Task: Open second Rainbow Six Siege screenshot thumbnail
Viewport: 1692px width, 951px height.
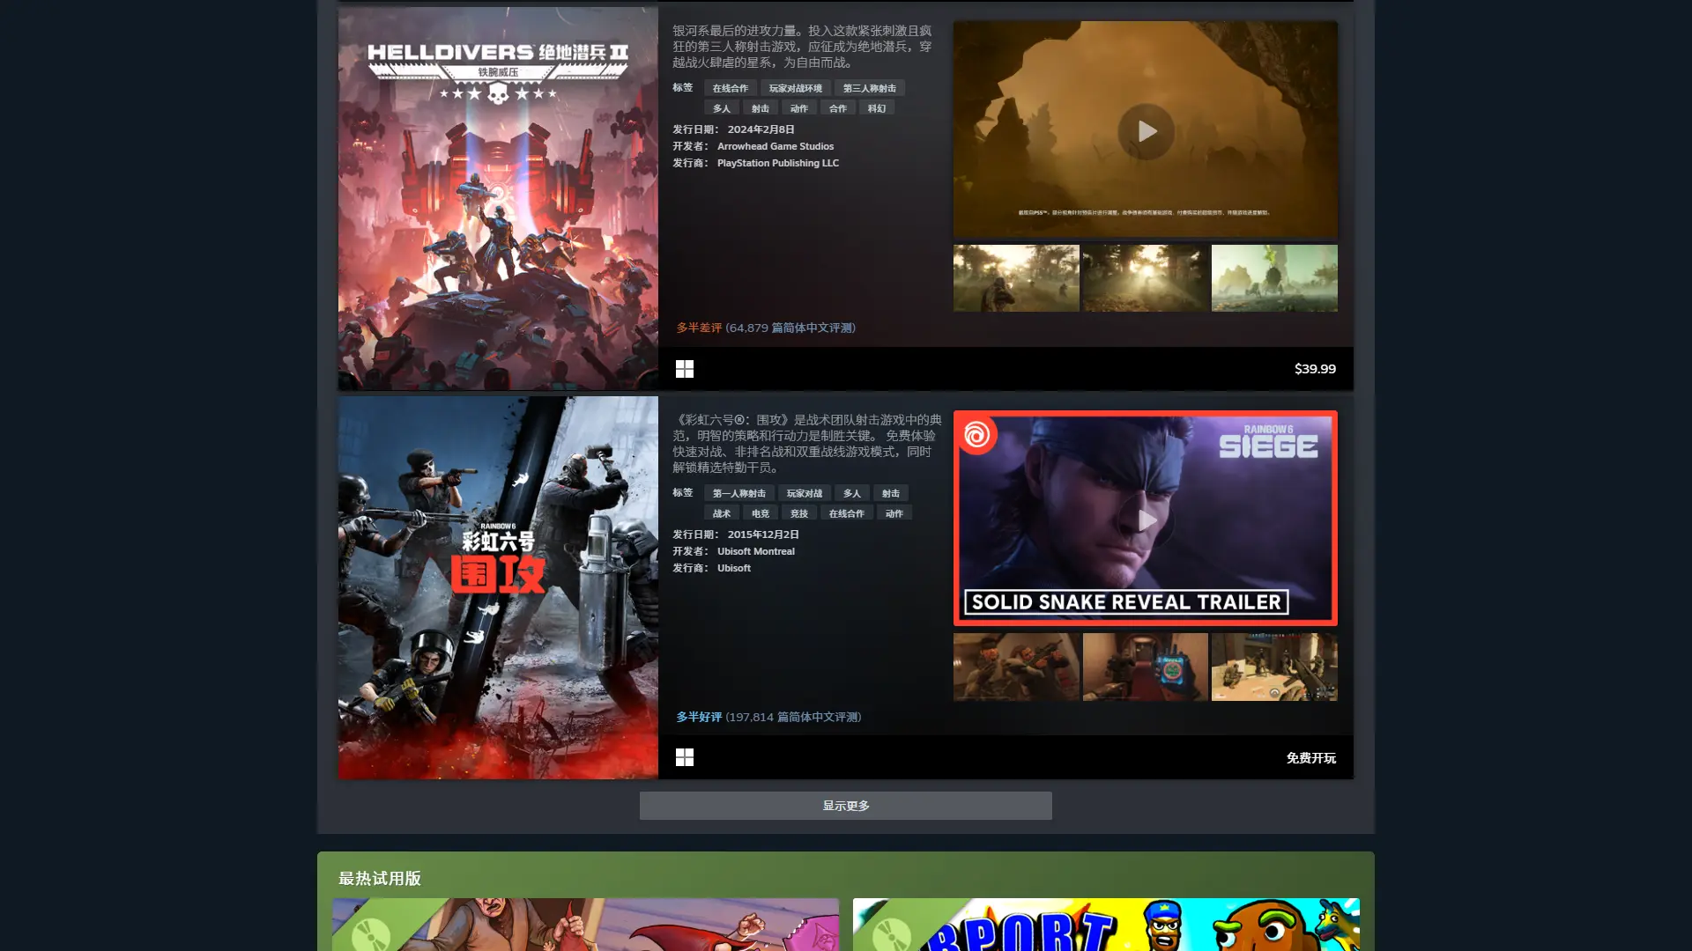Action: 1145,667
